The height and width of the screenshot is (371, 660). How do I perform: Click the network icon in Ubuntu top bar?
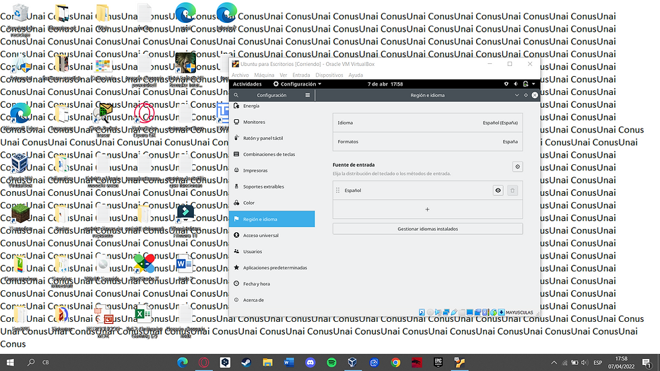[506, 84]
